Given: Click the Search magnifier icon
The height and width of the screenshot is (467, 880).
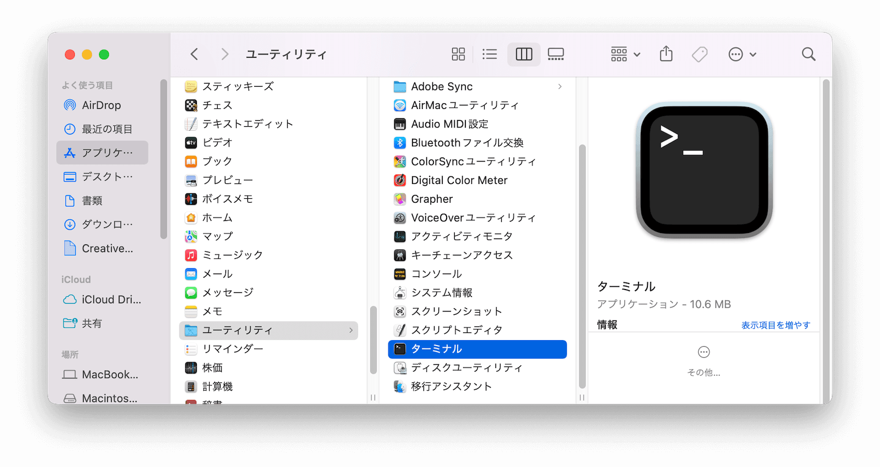Looking at the screenshot, I should tap(809, 54).
